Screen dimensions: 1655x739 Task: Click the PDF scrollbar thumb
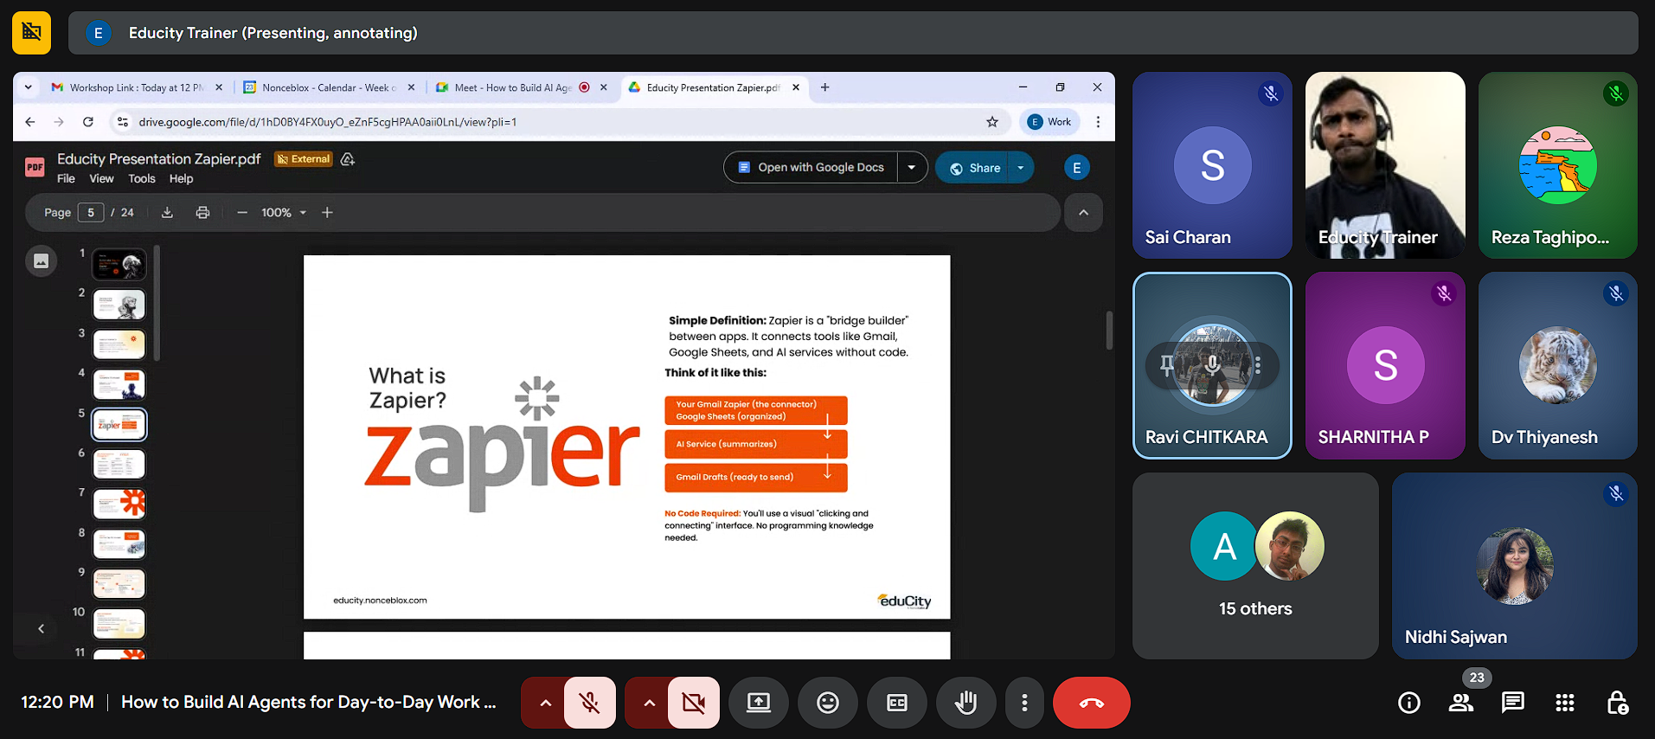click(1108, 330)
